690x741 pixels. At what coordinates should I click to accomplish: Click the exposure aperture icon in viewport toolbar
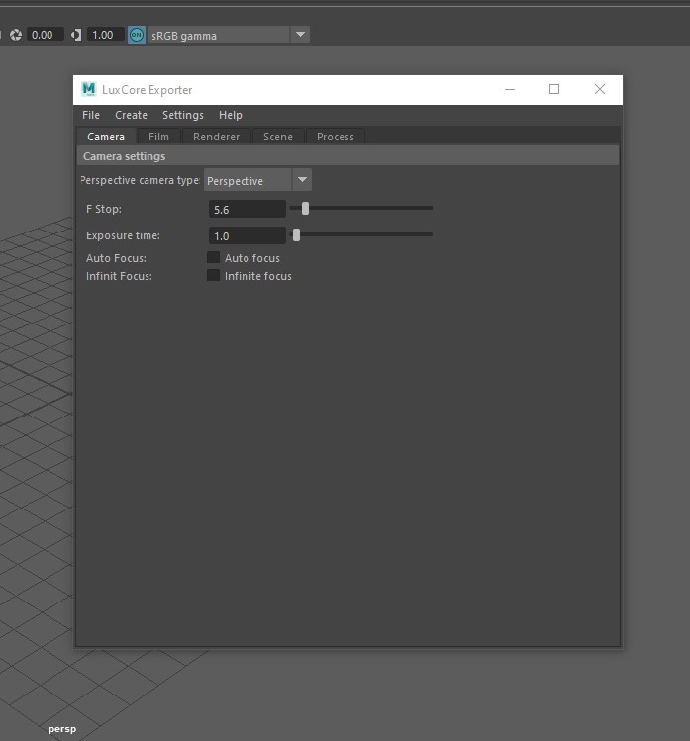[x=16, y=35]
